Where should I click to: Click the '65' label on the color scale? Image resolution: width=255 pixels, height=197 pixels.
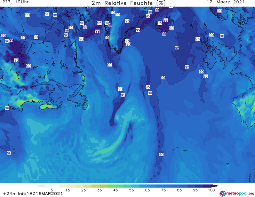(x=148, y=190)
